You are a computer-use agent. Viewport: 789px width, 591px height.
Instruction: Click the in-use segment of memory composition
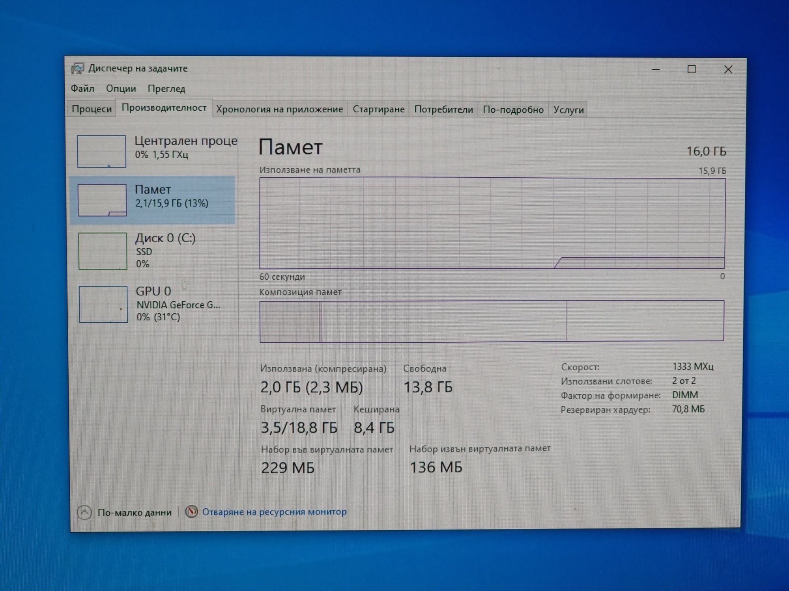(290, 322)
